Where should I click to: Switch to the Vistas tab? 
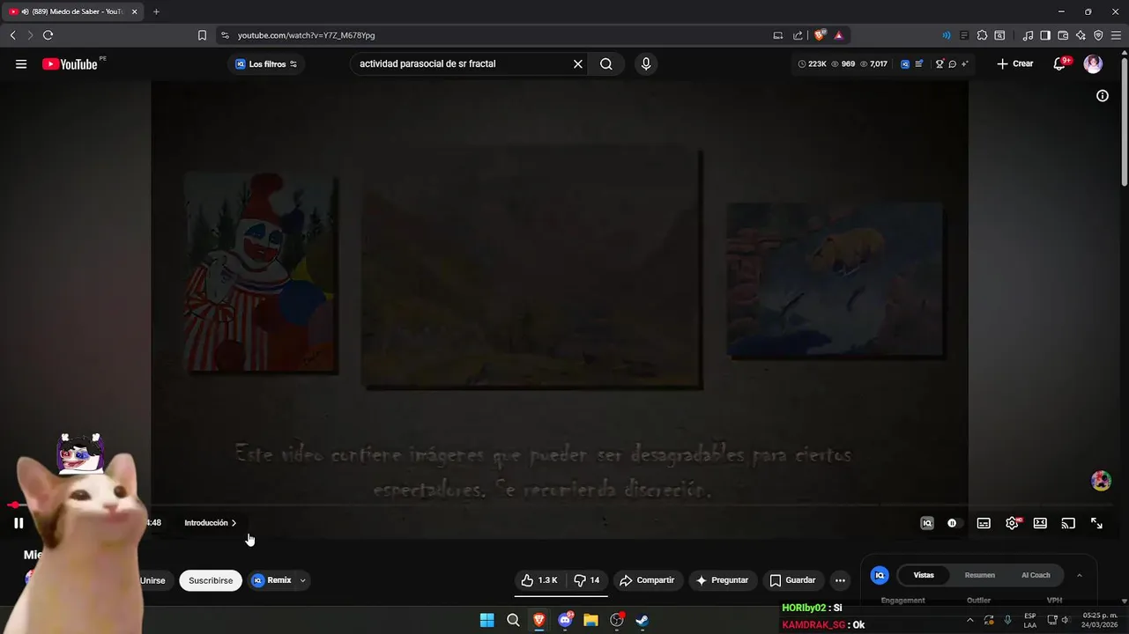(924, 575)
